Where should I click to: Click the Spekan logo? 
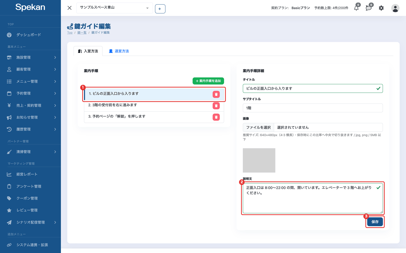click(x=30, y=7)
